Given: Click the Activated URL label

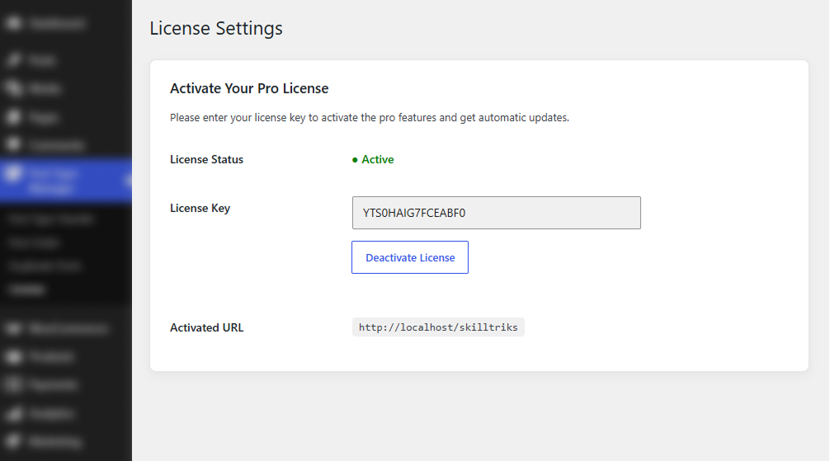Looking at the screenshot, I should (x=206, y=327).
